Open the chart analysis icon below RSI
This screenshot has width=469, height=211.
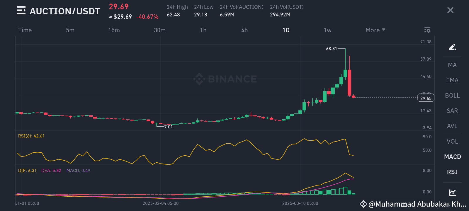point(452,193)
